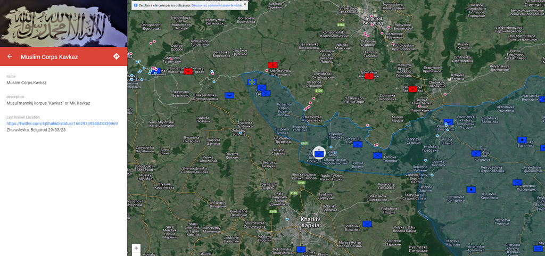Select the blue dot-symbol marker above Hontarivka
The height and width of the screenshot is (256, 545).
(x=470, y=189)
